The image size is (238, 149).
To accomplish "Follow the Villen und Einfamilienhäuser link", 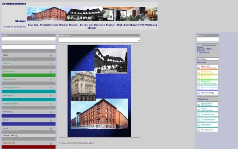I will (209, 83).
